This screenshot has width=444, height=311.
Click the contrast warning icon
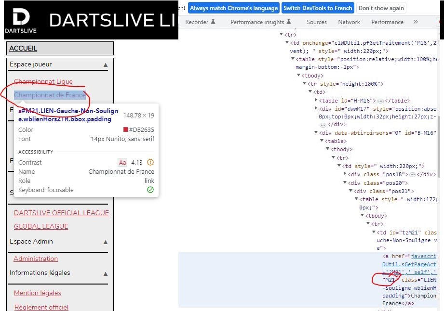point(150,162)
